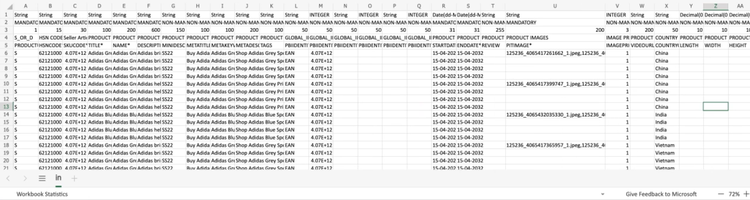Screen dimensions: 750x200
Task: Select column R header
Action: (x=444, y=6)
